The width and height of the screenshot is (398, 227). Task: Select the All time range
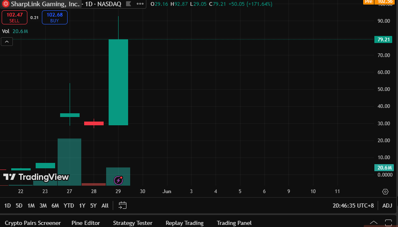pyautogui.click(x=105, y=205)
